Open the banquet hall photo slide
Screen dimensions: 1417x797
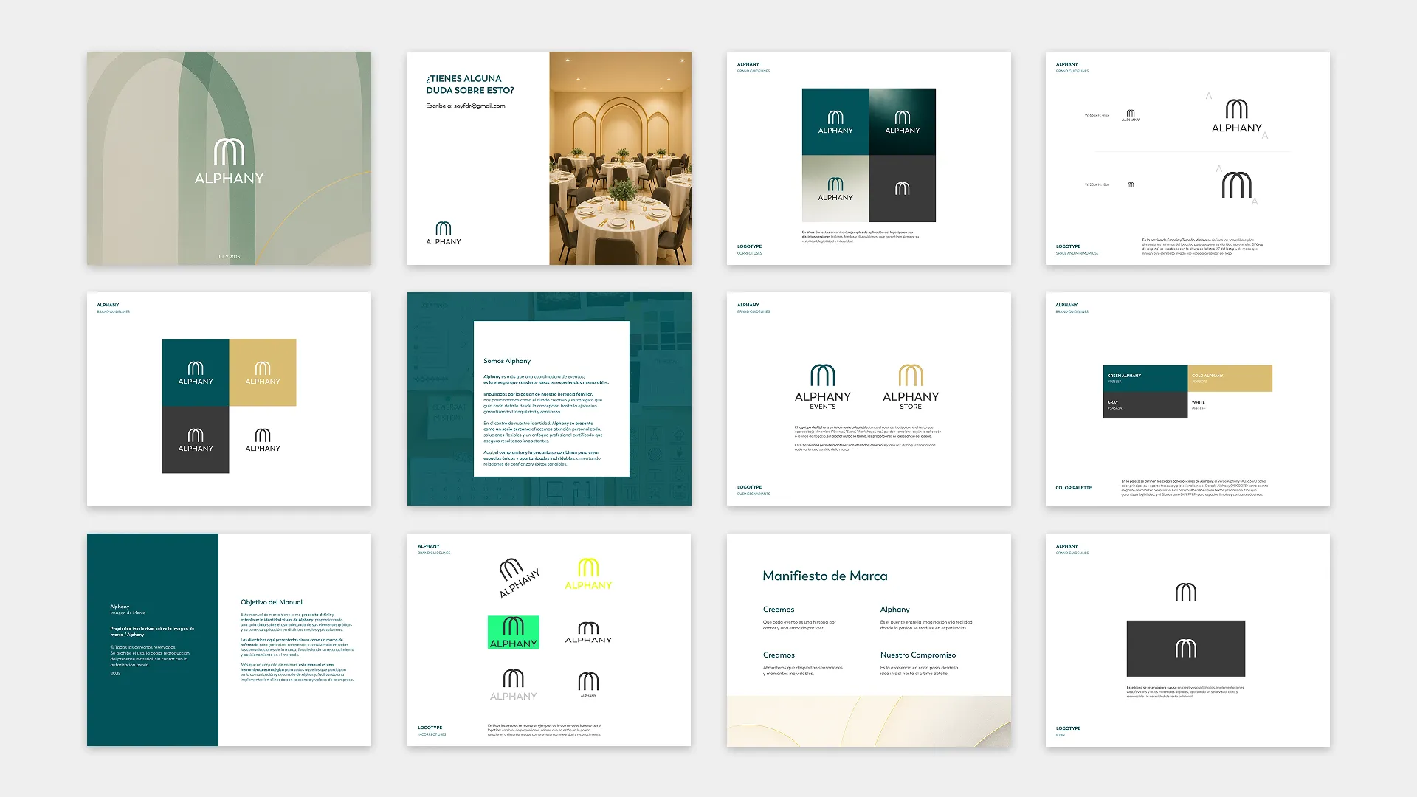coord(620,158)
